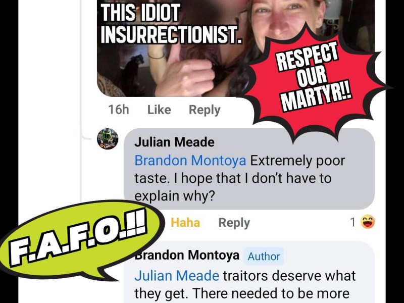
Task: Open Julian Meade's profile from the comment header name
Action: [x=174, y=142]
